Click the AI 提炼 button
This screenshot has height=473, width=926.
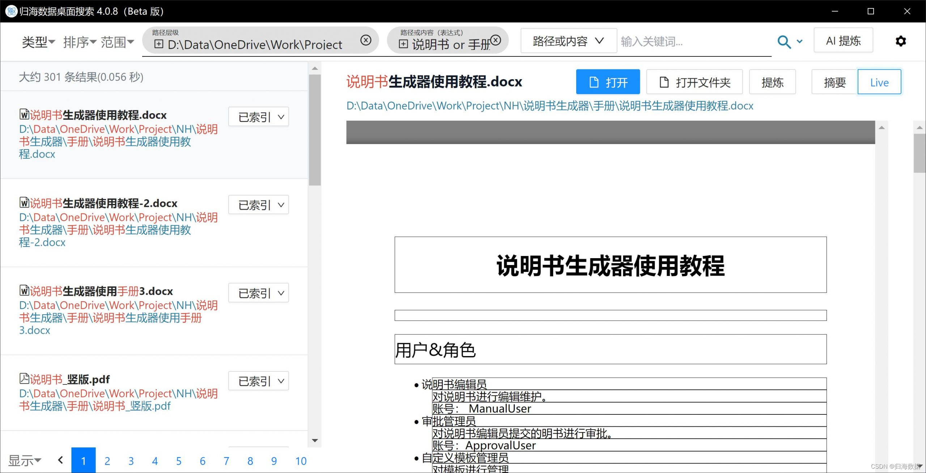coord(843,41)
